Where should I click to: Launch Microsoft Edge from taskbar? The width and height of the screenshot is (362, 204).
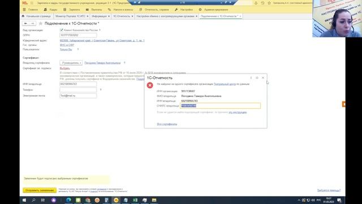(x=69, y=200)
